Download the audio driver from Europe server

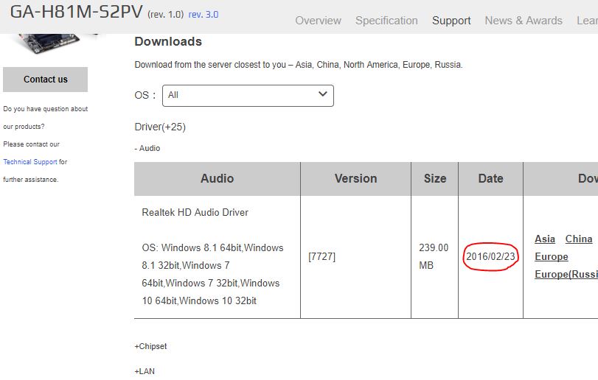[551, 256]
